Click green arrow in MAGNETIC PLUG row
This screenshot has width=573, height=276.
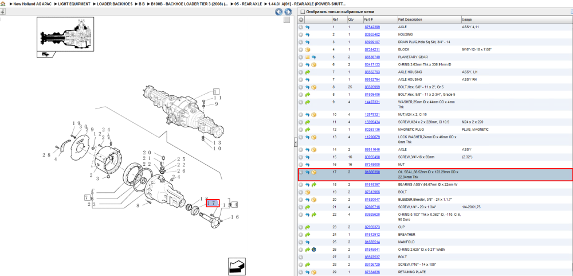(307, 130)
